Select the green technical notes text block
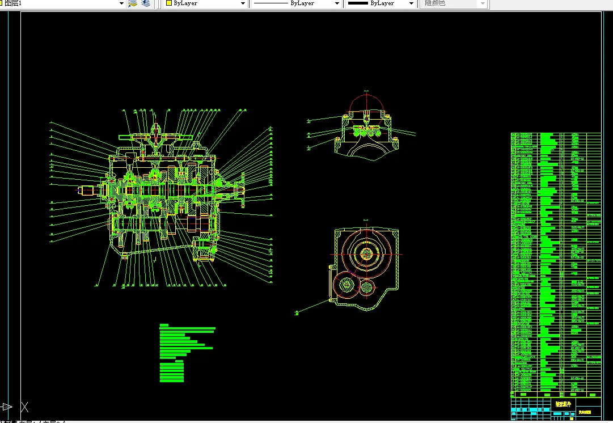This screenshot has width=613, height=423. [x=187, y=353]
